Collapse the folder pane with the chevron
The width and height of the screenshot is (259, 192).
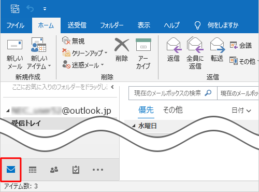[x=112, y=87]
